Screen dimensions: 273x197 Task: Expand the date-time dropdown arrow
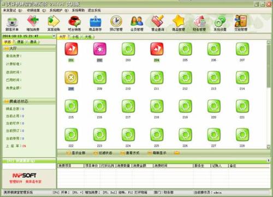(x=54, y=36)
